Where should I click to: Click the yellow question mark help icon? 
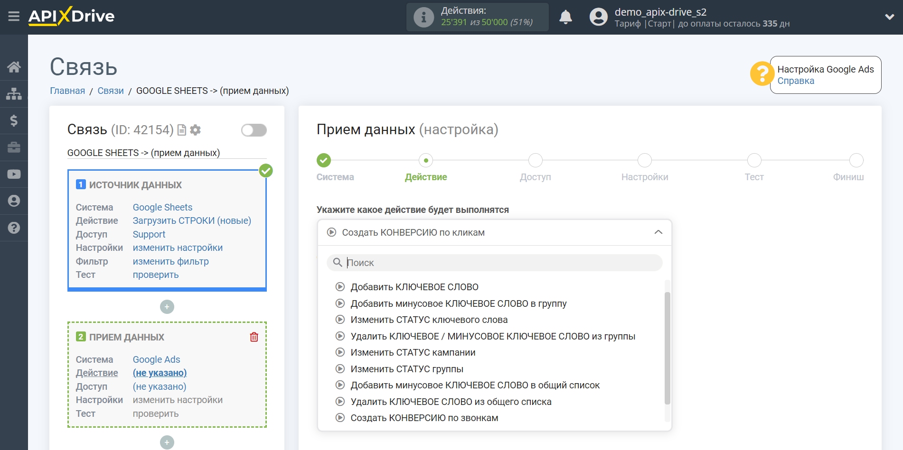click(x=762, y=73)
